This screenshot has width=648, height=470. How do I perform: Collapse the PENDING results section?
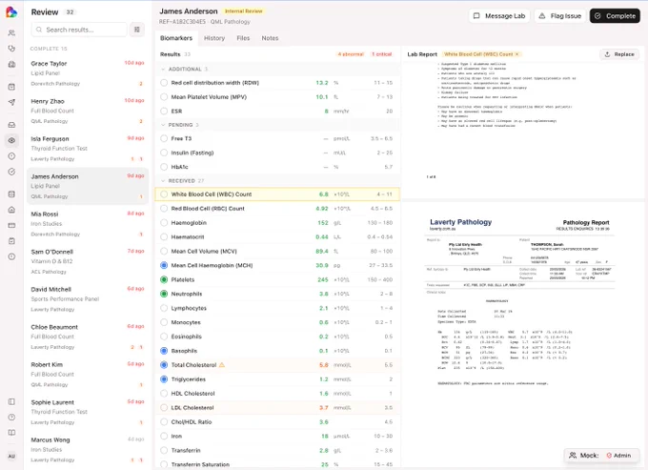click(163, 125)
